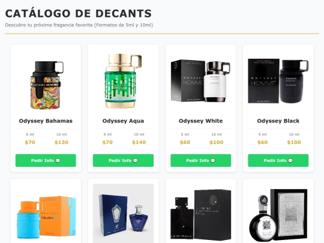Click Pedir Info for Odyssey Aqua

[x=123, y=160]
